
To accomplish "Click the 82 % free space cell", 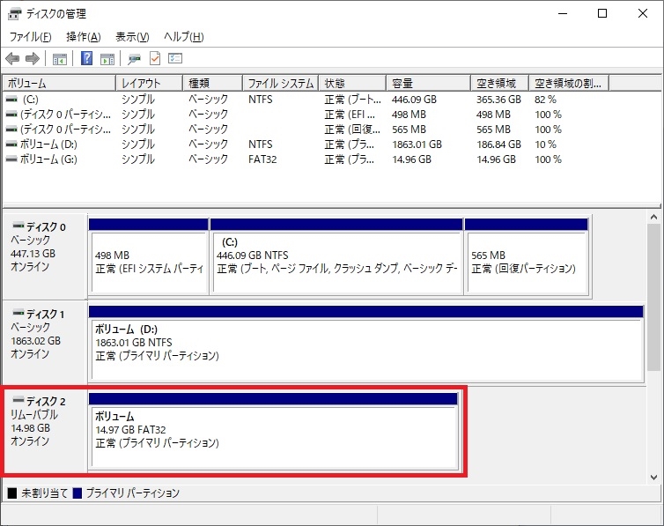I will tap(545, 100).
